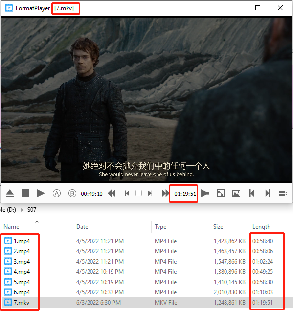This screenshot has width=293, height=311.
Task: Stop playback with the square stop button
Action: [x=25, y=193]
